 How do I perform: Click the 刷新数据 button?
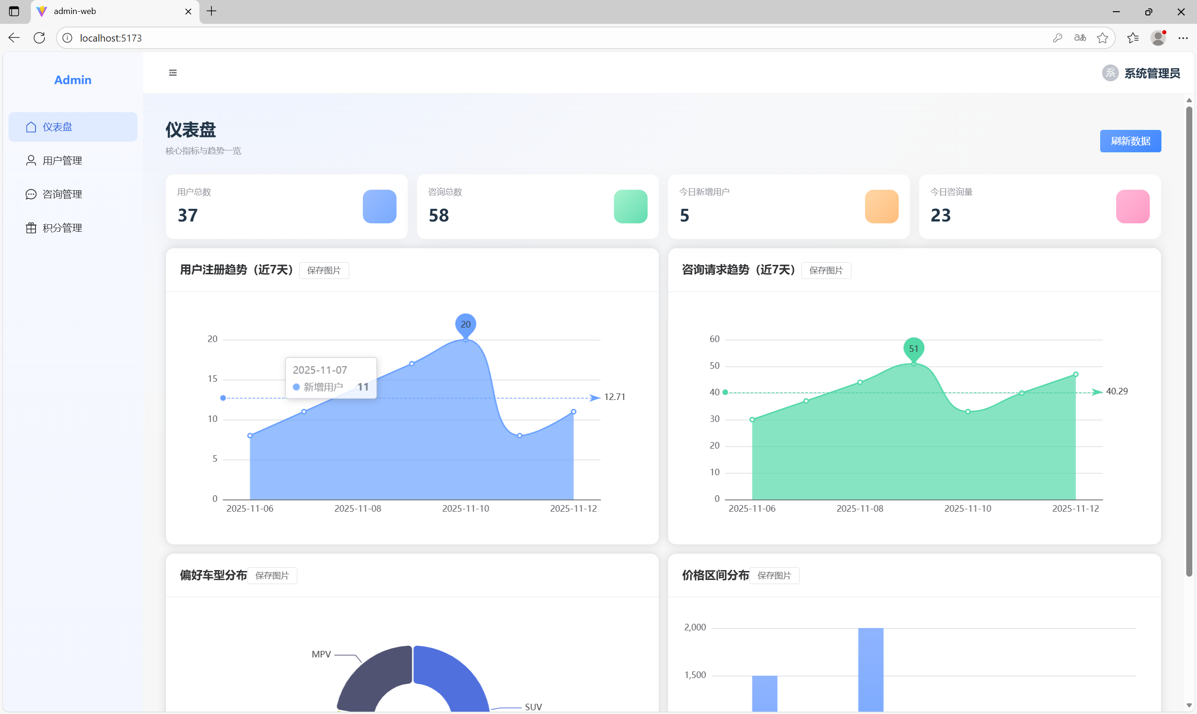[x=1130, y=141]
